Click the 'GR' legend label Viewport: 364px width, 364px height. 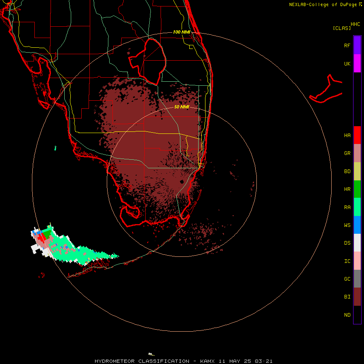[x=347, y=153]
